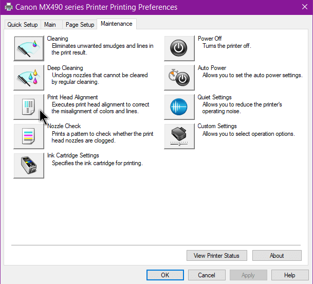Viewport: 313px width, 284px height.
Task: Confirm with the OK button
Action: pos(165,275)
